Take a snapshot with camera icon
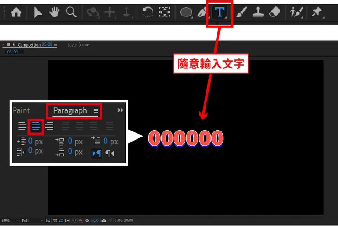Screen dimensions: 338x226 point(104,221)
